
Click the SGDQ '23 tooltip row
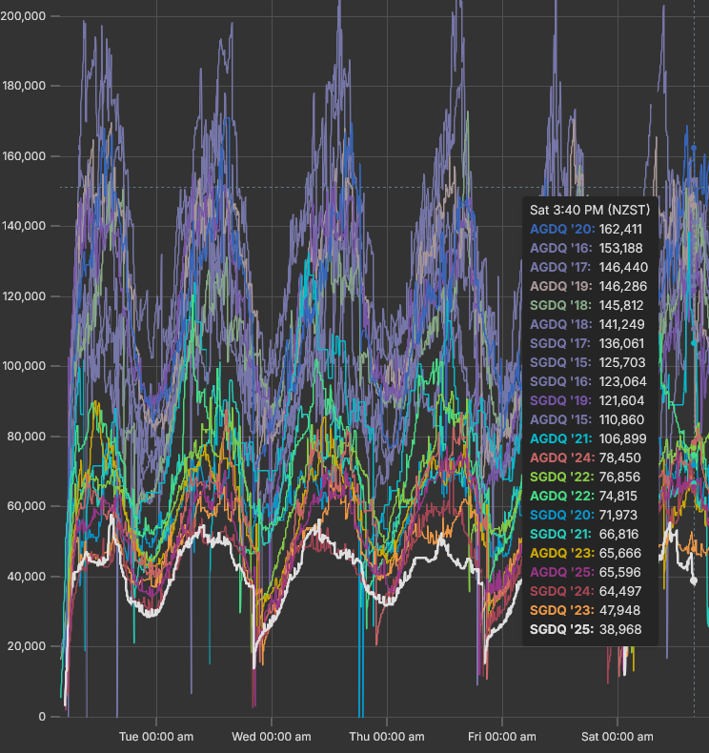[585, 610]
